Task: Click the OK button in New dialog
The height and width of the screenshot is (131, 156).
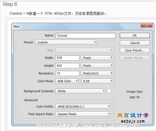Action: point(135,36)
